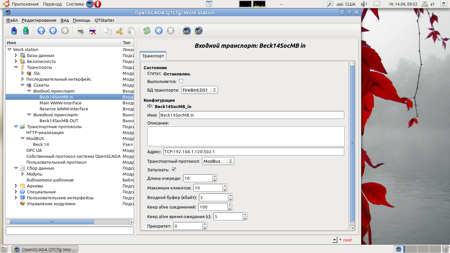Viewport: 450px width, 253px height.
Task: Select Beck14SocMB OUT output transport
Action: tap(59, 121)
